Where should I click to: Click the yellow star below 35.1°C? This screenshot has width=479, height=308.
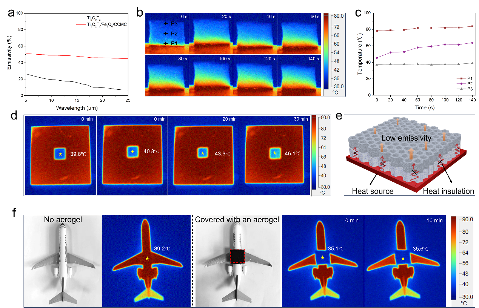coord(322,257)
